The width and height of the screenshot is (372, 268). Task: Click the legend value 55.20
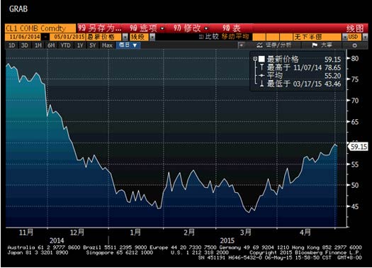[332, 76]
